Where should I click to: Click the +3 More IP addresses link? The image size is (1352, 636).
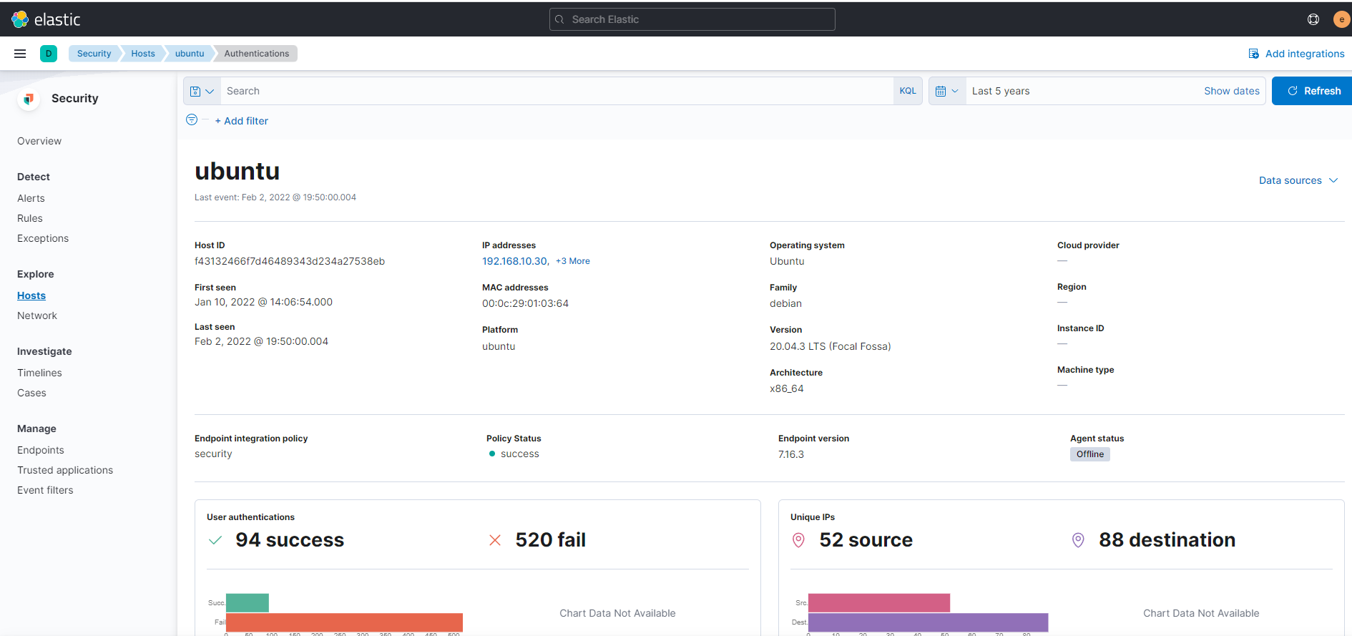tap(572, 261)
